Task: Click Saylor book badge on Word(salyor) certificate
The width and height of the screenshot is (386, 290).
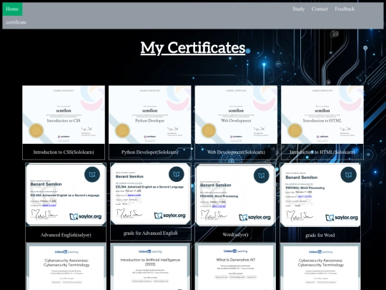Action: click(261, 175)
